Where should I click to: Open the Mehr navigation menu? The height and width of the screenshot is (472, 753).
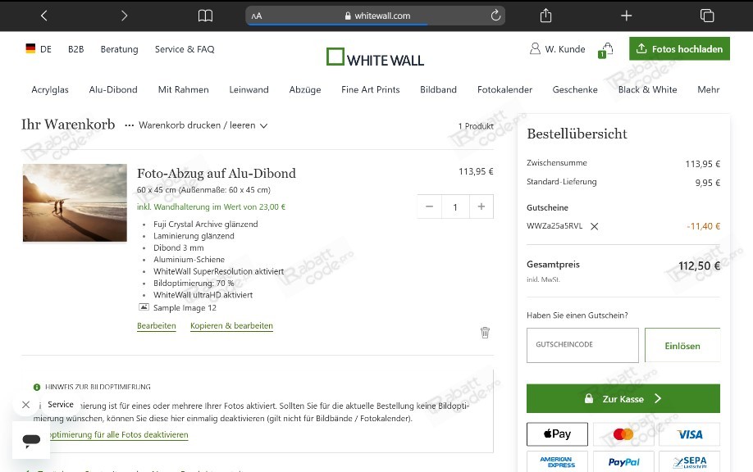point(709,89)
